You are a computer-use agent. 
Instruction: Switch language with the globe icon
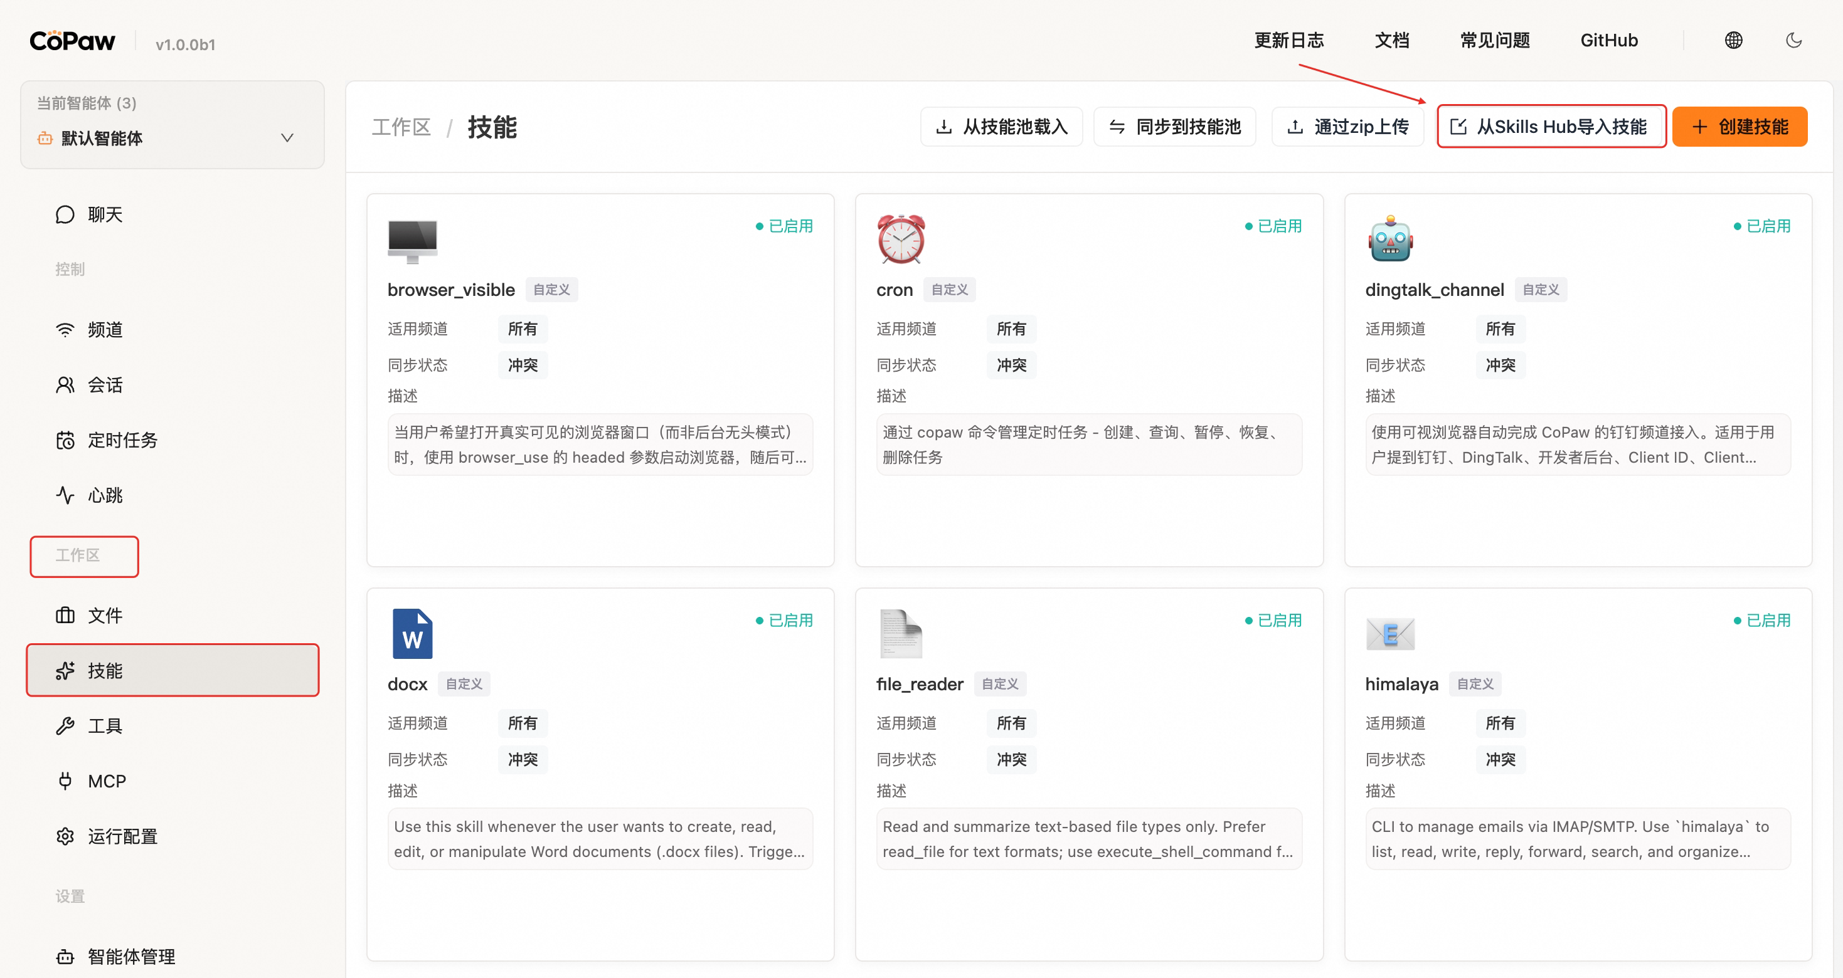[x=1733, y=40]
